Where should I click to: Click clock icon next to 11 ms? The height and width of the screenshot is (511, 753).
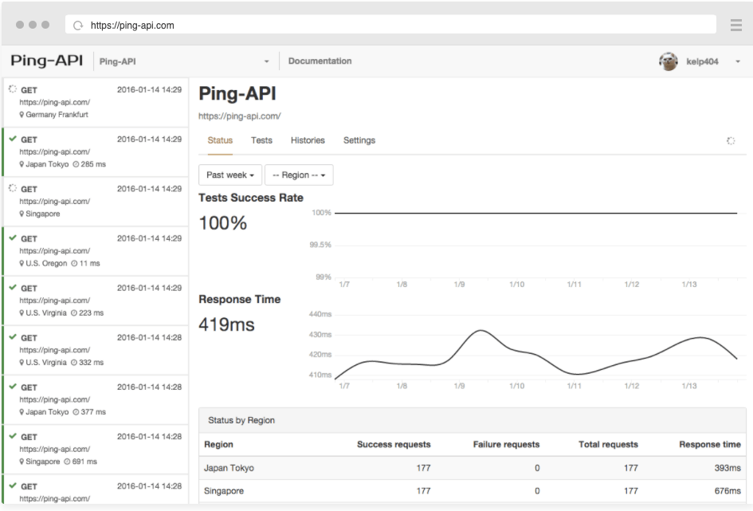[74, 264]
